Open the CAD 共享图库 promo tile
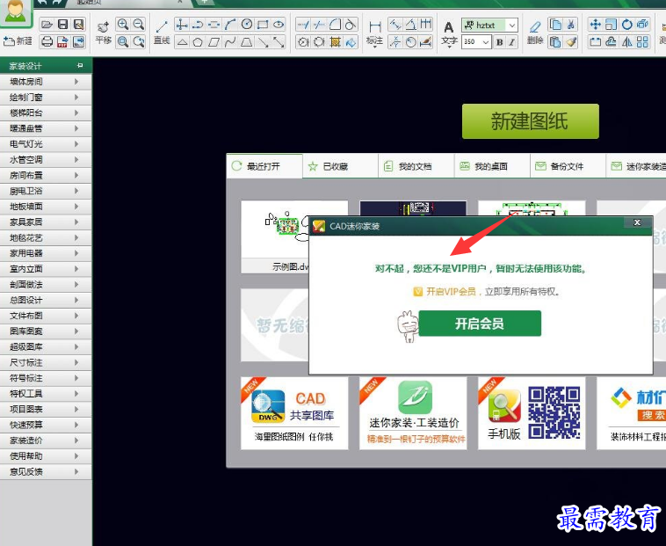 tap(294, 413)
